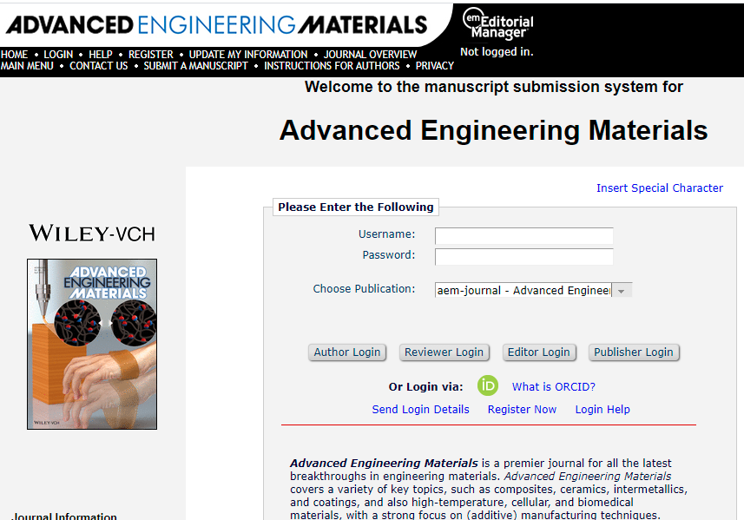Focus the Password input field

(x=523, y=256)
